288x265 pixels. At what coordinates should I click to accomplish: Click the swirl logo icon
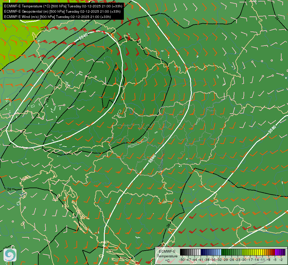[x=10, y=255]
